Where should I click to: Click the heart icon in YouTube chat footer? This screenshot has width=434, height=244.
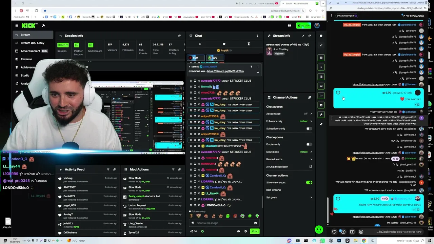click(x=334, y=232)
